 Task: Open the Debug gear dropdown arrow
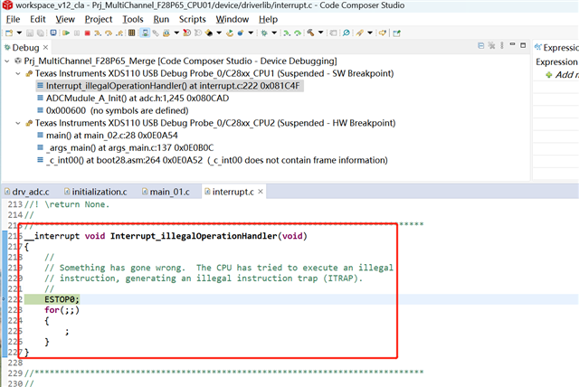274,33
